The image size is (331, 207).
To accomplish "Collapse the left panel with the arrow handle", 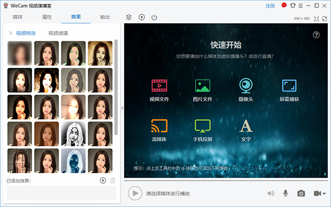I will (122, 108).
